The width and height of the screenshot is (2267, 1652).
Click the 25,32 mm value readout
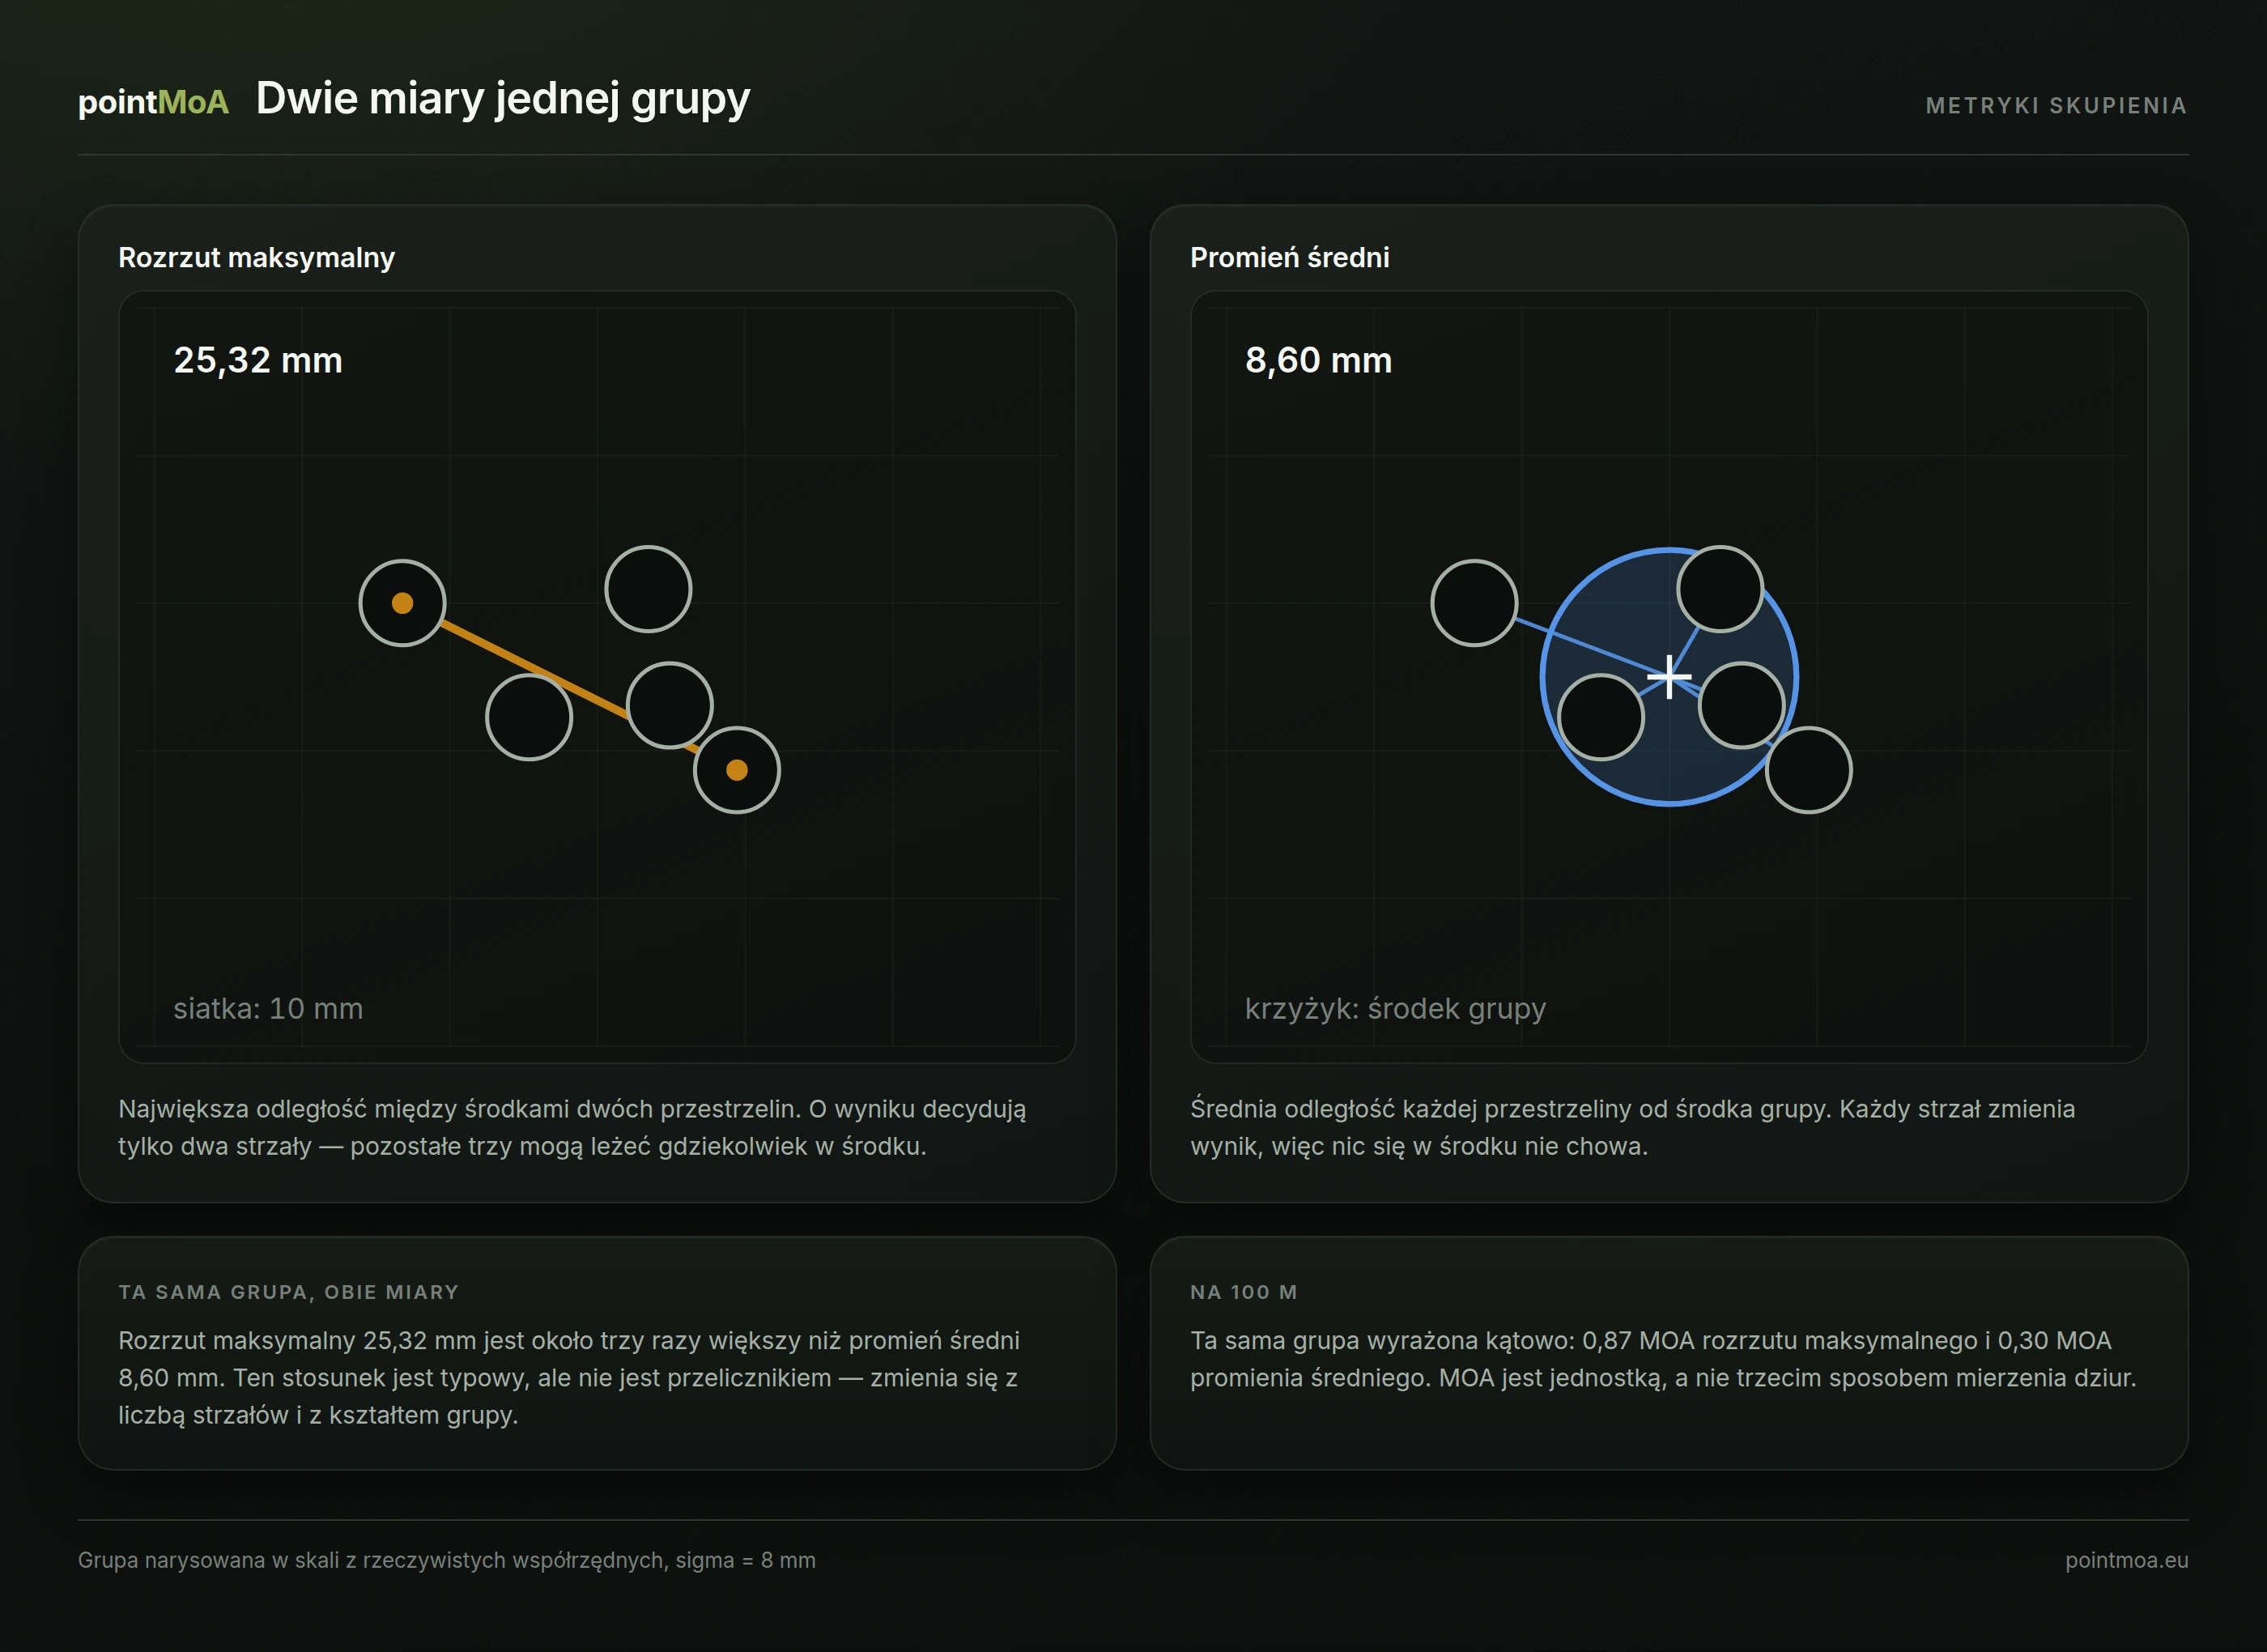pos(258,360)
